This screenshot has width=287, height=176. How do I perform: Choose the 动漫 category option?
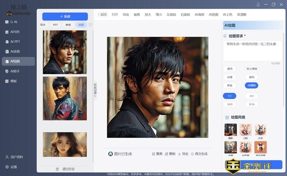tap(230, 77)
